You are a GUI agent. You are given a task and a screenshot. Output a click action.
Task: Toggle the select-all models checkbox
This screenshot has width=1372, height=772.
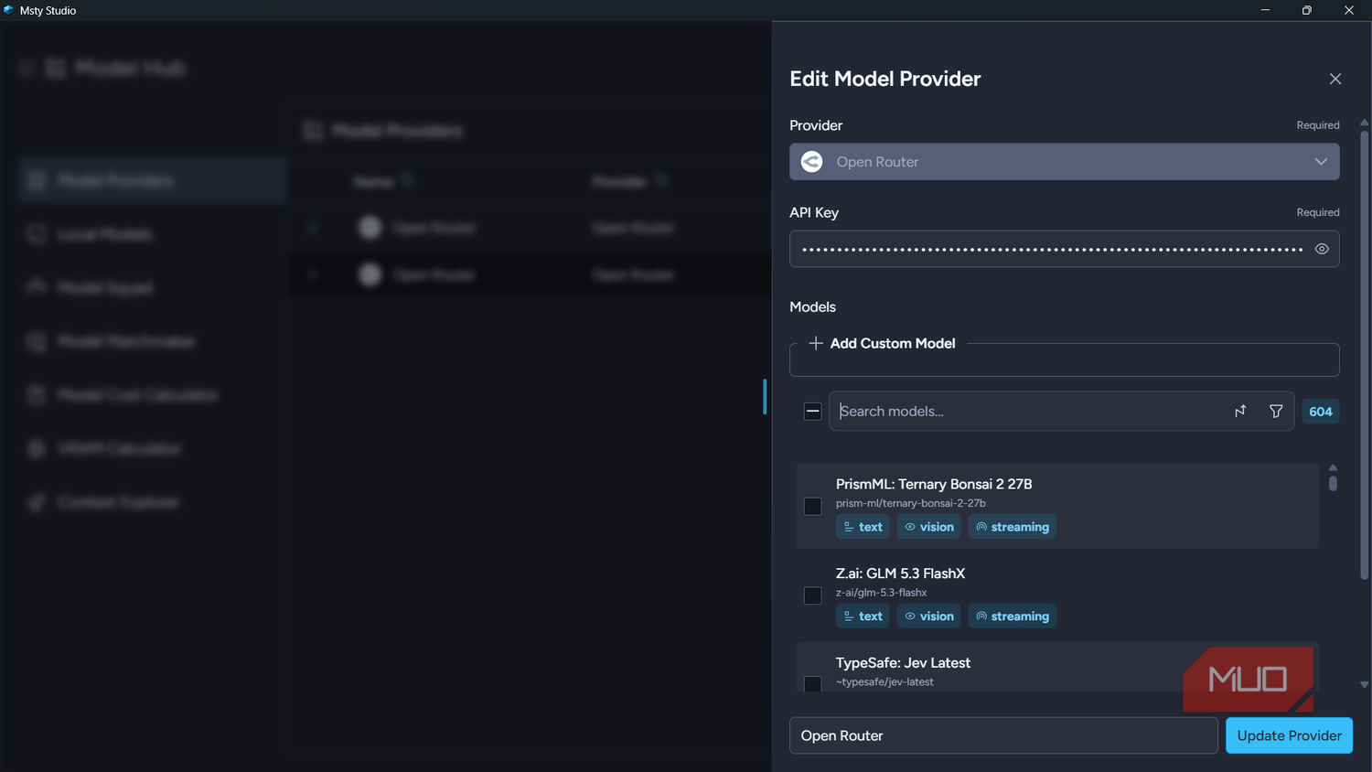click(812, 412)
